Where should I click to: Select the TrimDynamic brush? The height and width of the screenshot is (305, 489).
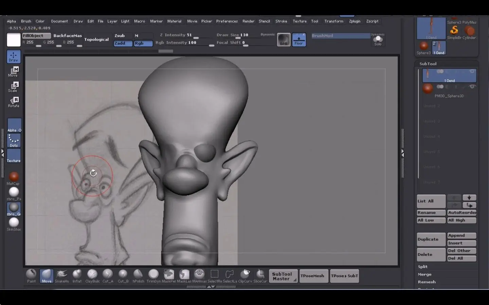(153, 276)
